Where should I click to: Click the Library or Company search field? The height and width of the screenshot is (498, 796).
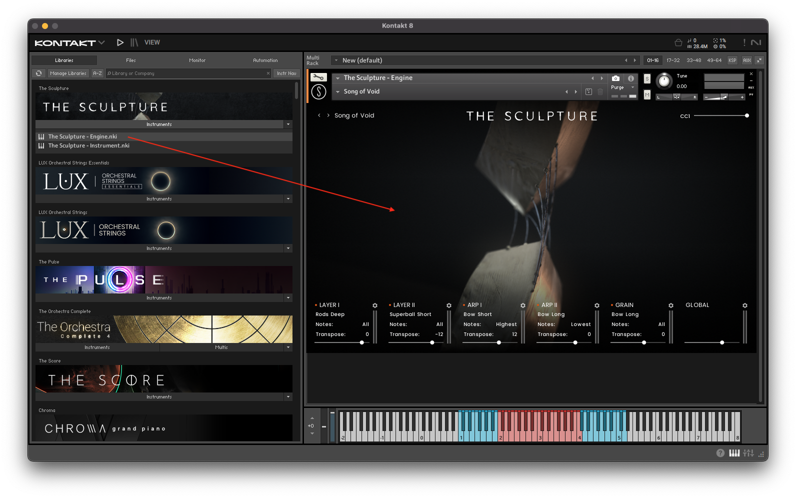pyautogui.click(x=188, y=73)
